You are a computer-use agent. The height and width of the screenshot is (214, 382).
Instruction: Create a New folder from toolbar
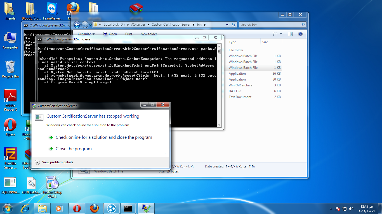coord(149,34)
